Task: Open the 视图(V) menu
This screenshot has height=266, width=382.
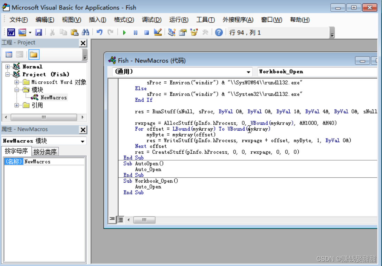Action: point(71,20)
